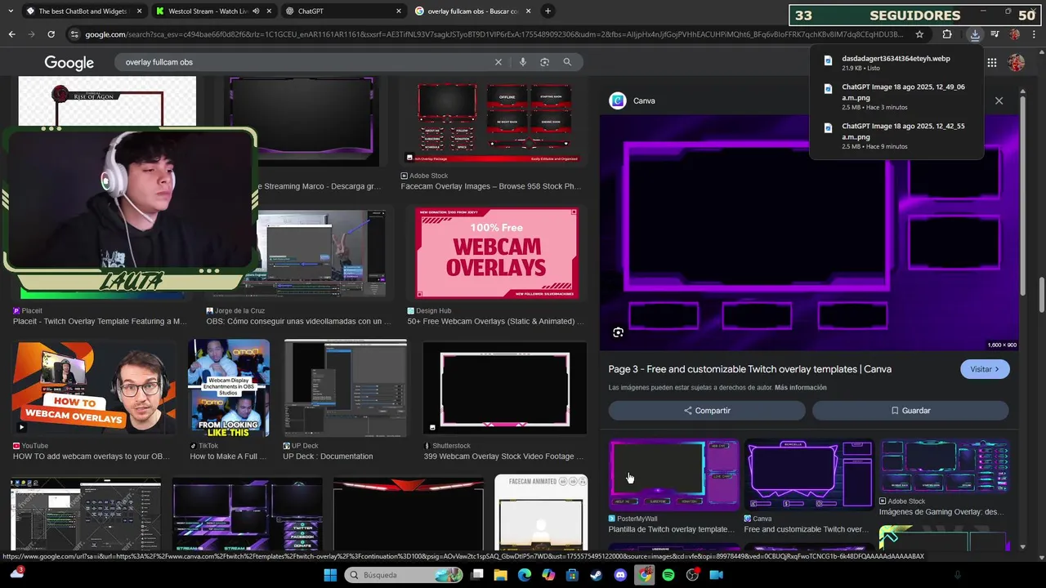The image size is (1046, 588).
Task: Switch to the ChatGPT tab
Action: pos(343,11)
